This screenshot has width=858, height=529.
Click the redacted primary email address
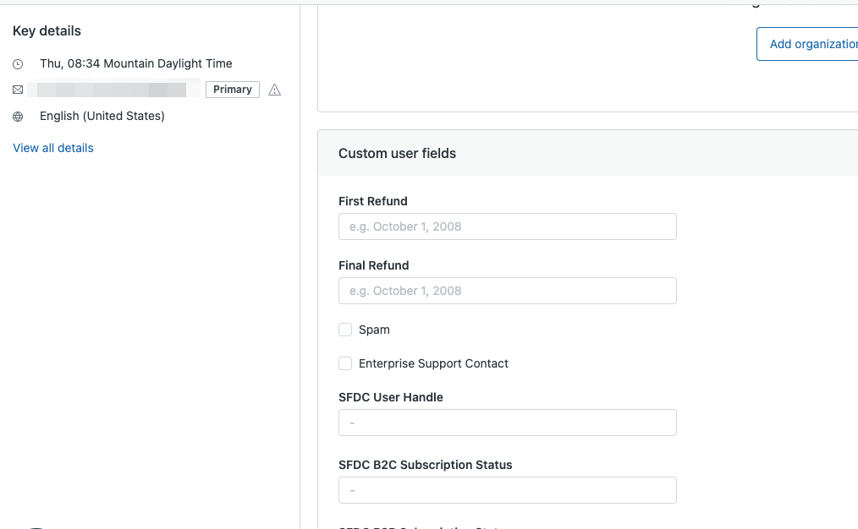pos(114,90)
